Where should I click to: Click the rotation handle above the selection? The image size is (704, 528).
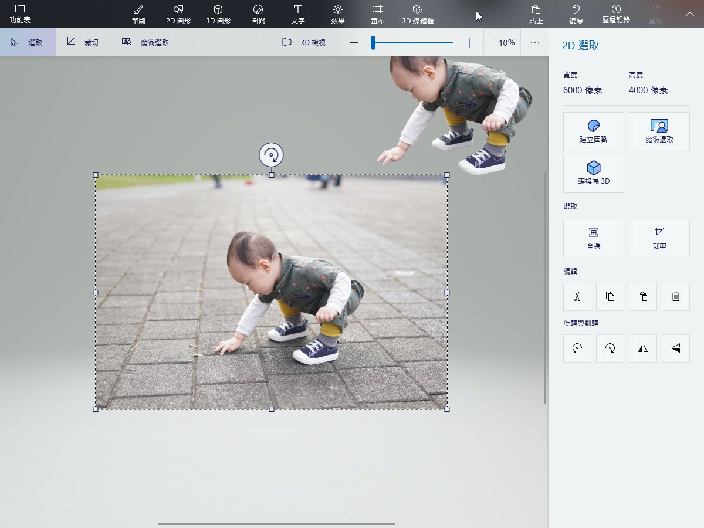point(271,155)
